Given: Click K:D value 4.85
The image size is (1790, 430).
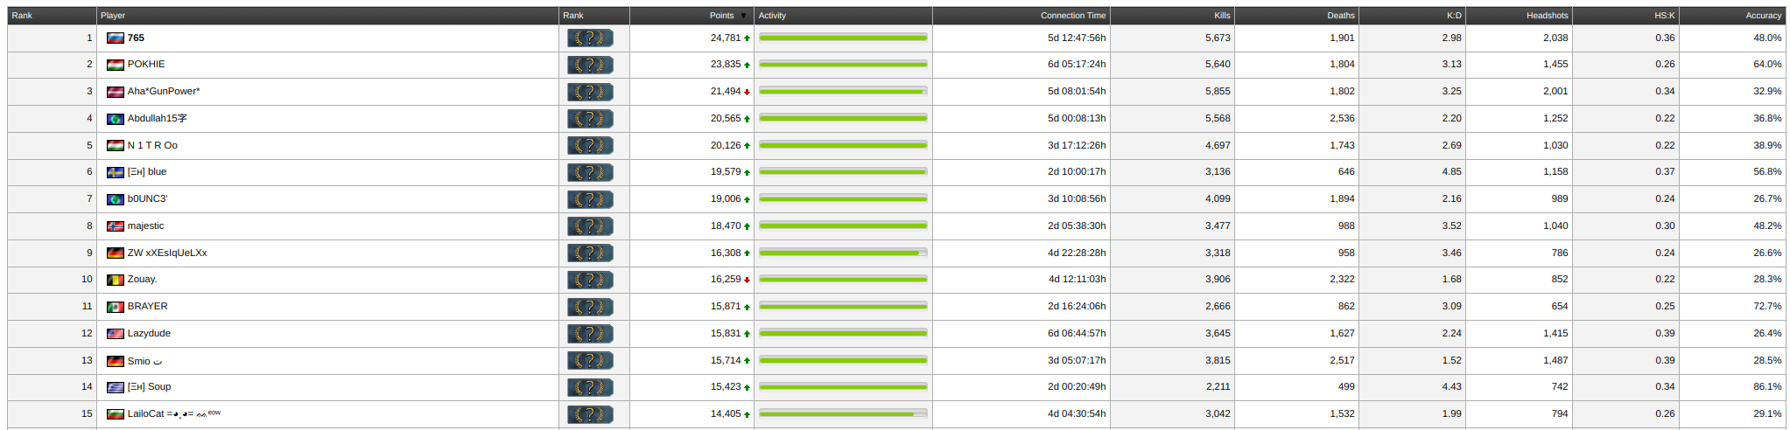Looking at the screenshot, I should (1452, 172).
